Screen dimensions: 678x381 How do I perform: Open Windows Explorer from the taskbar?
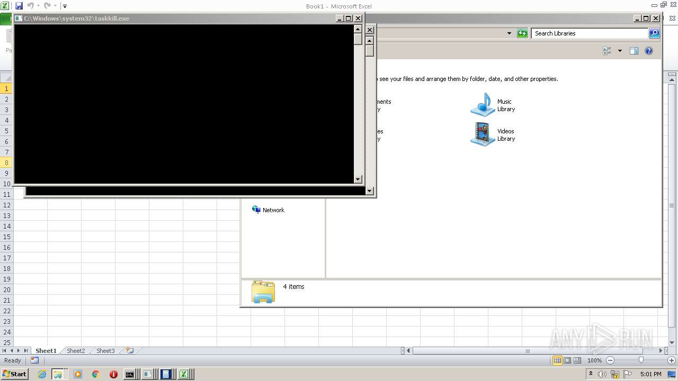point(57,374)
